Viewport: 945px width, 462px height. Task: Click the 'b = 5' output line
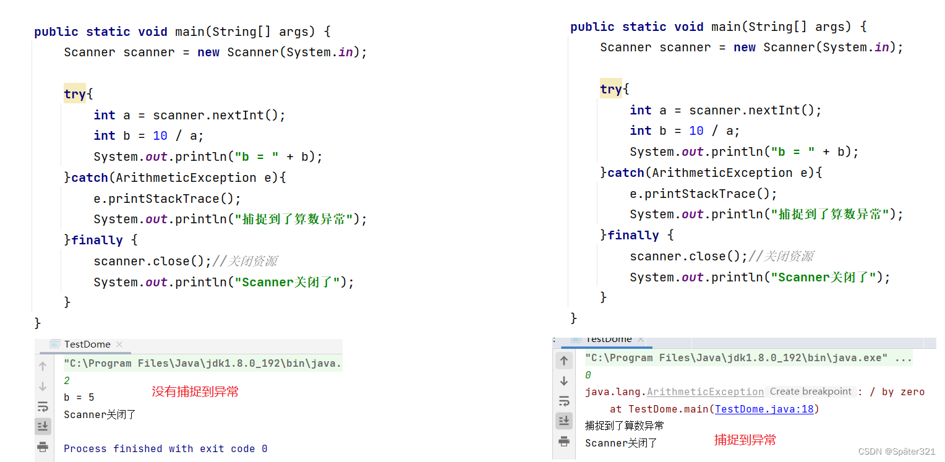tap(79, 398)
